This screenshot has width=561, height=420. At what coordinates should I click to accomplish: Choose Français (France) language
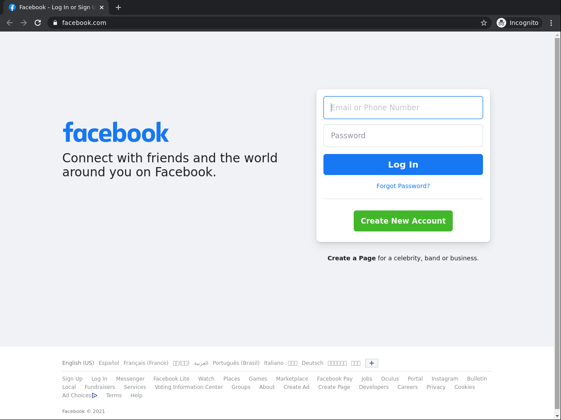[146, 363]
